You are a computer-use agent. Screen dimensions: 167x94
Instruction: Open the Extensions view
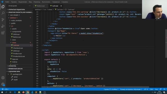3,33
